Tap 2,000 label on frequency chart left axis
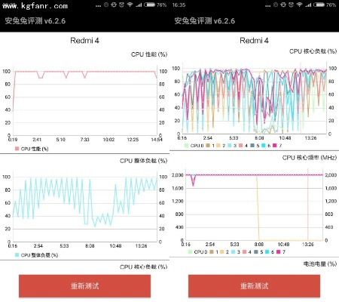 178,175
